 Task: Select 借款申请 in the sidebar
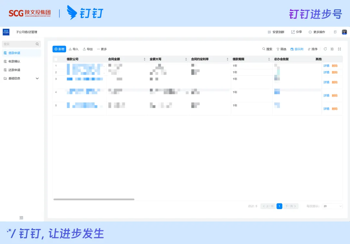point(21,53)
